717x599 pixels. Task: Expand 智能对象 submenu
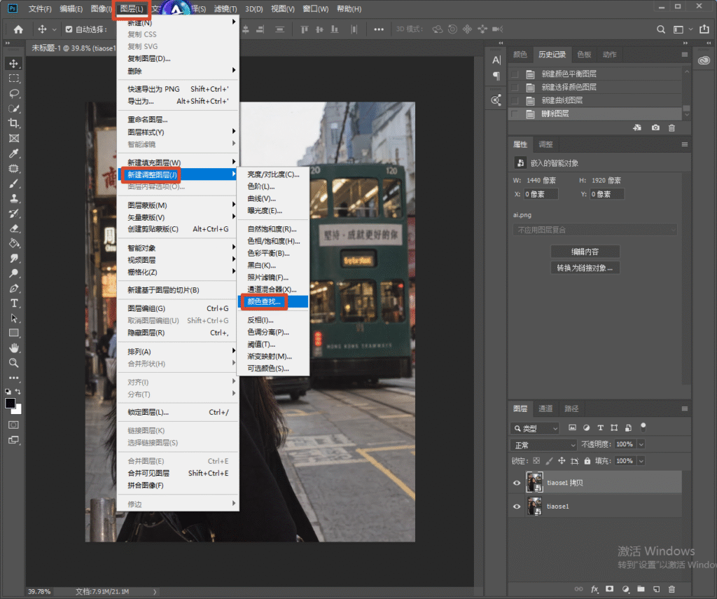point(177,248)
